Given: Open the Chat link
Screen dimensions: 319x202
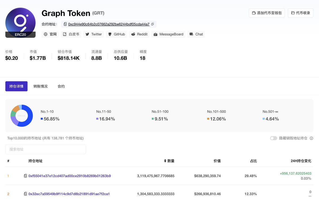Looking at the screenshot, I should tap(196, 34).
